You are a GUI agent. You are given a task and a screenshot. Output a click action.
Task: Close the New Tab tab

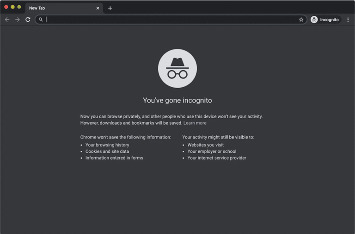click(98, 8)
